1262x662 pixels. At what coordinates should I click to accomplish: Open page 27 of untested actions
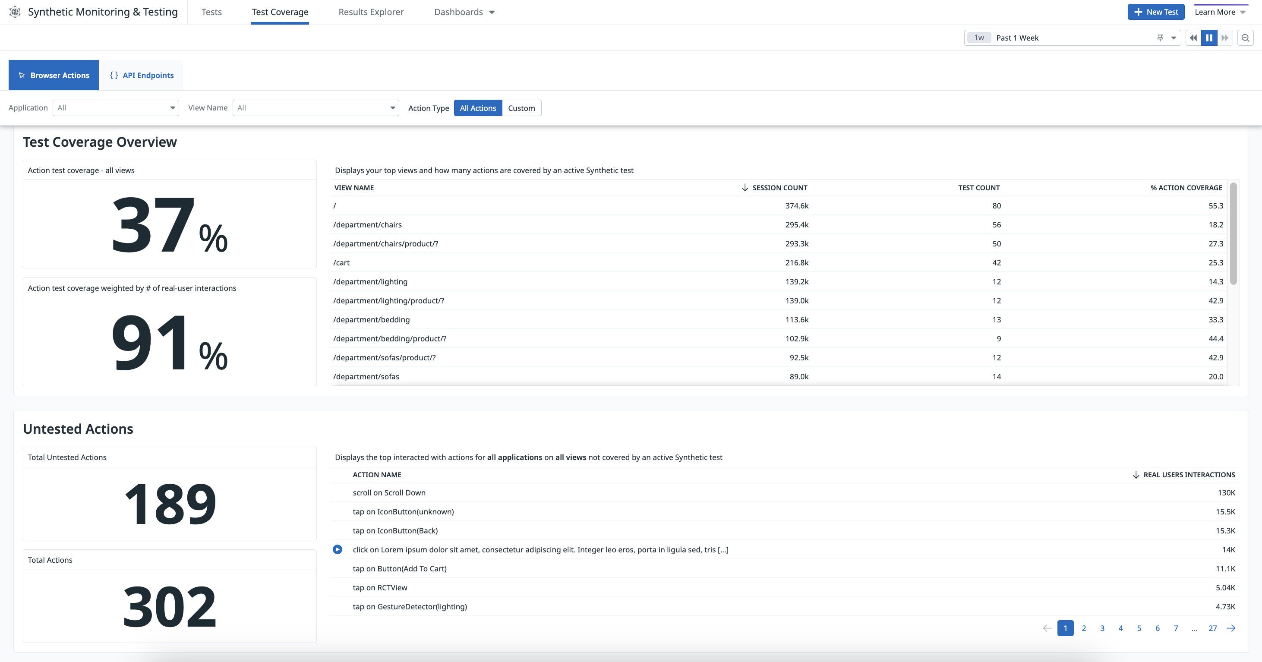1212,628
